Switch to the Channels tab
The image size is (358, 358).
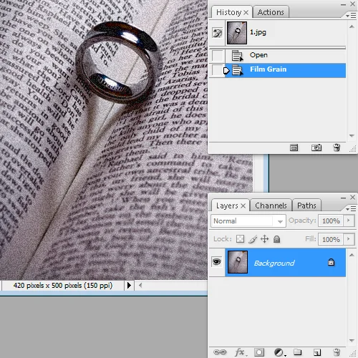(x=271, y=205)
